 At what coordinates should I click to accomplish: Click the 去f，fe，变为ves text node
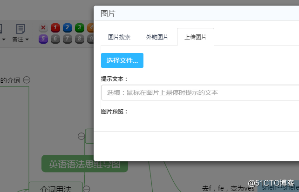(228, 188)
